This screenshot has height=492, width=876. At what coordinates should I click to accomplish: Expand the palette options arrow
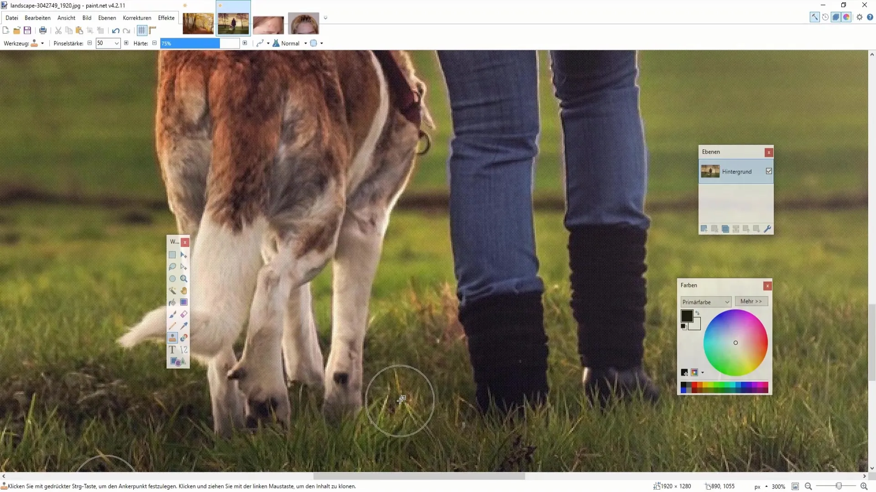pyautogui.click(x=703, y=373)
